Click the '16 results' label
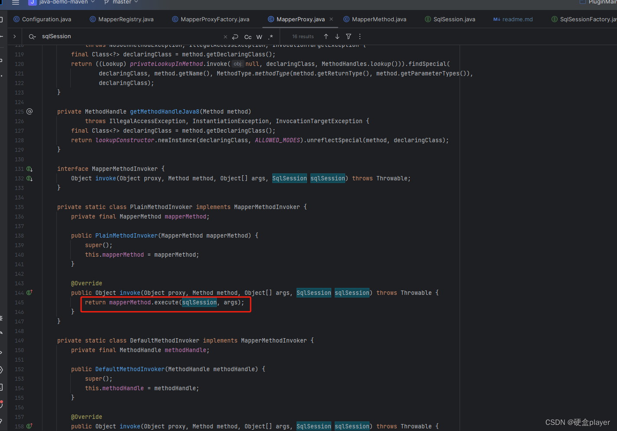This screenshot has height=431, width=617. tap(303, 36)
